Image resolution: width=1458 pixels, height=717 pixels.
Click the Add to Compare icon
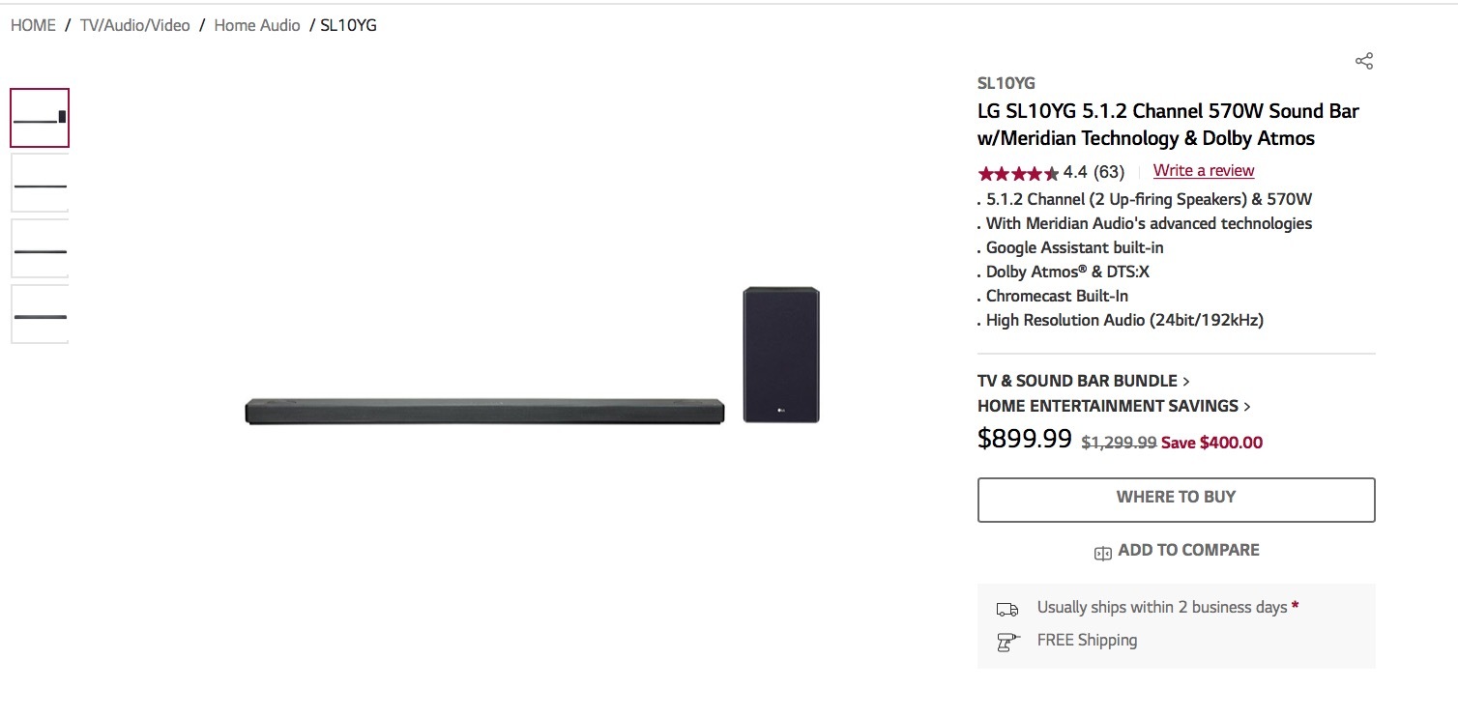[x=1102, y=553]
